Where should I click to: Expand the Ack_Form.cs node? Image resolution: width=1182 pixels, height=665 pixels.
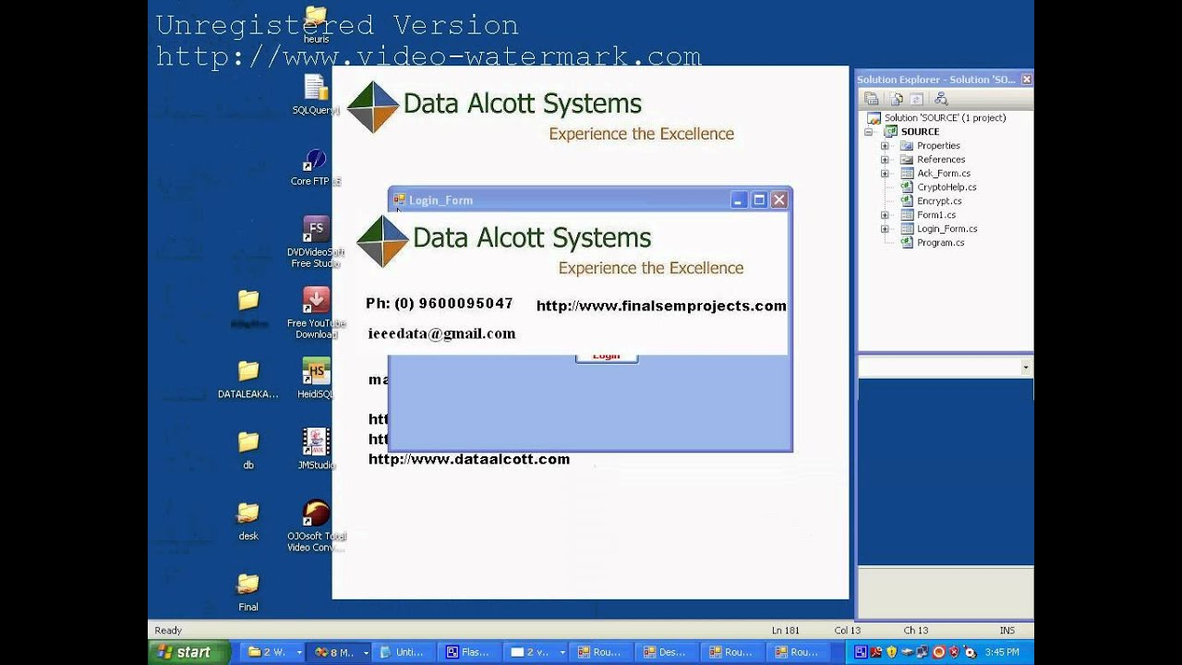[x=885, y=174]
